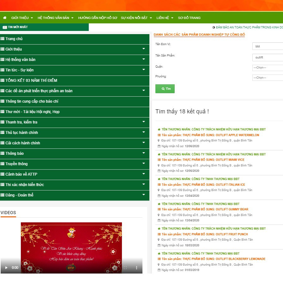Play the video in Videos section
The height and width of the screenshot is (283, 283).
(6, 268)
